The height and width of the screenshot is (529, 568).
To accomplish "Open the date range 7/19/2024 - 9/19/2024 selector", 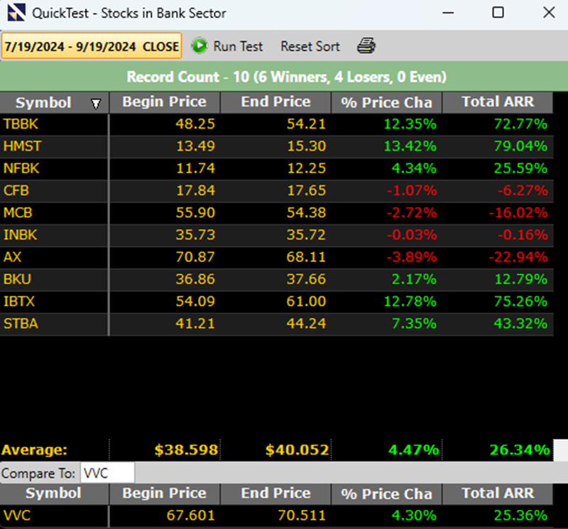I will click(x=92, y=46).
